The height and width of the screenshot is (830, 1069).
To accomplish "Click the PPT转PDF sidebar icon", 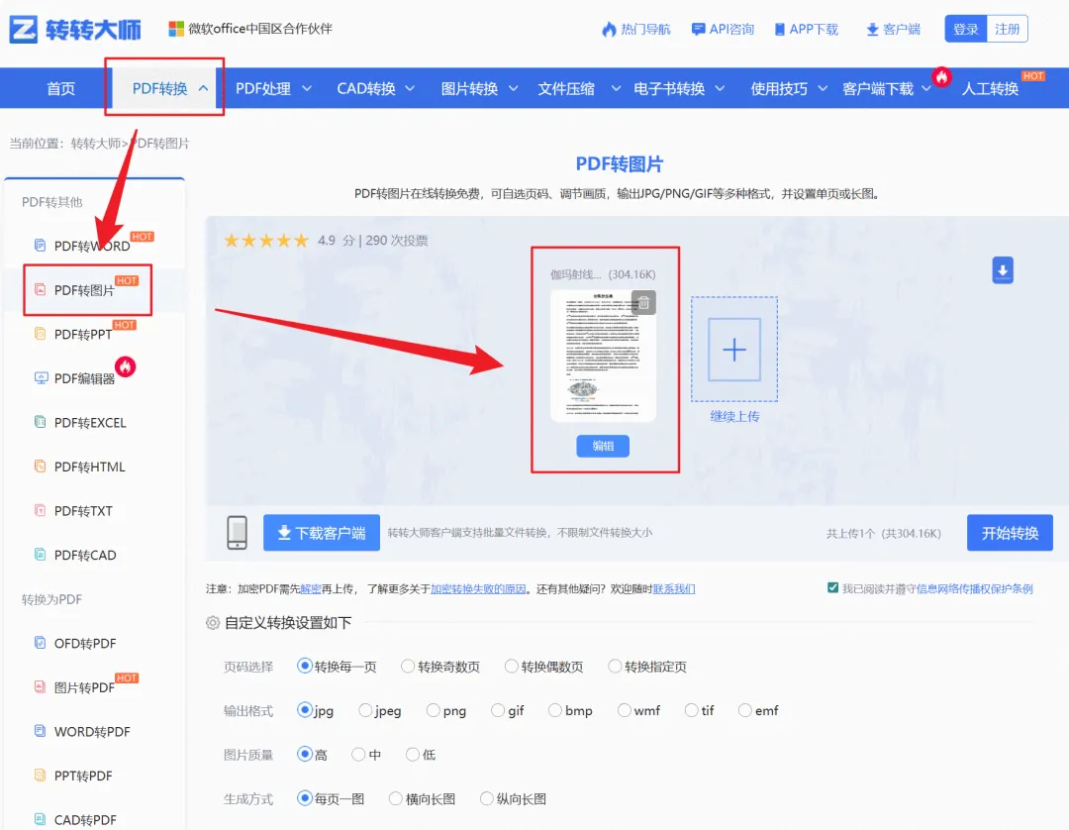I will click(41, 775).
